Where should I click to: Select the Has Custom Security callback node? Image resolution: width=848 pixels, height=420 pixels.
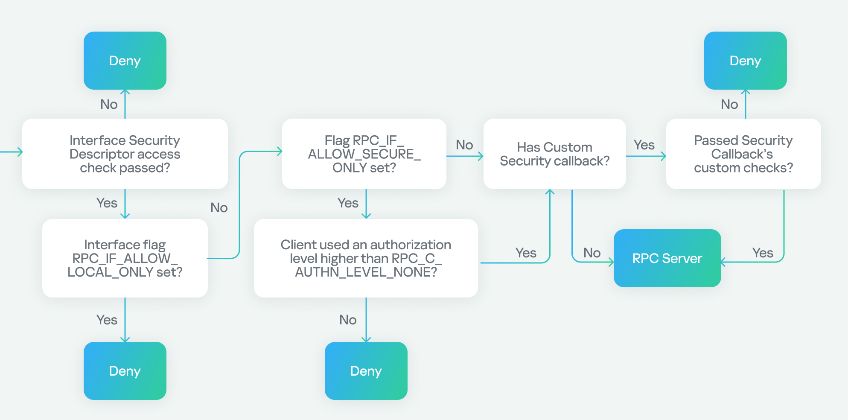(x=554, y=154)
